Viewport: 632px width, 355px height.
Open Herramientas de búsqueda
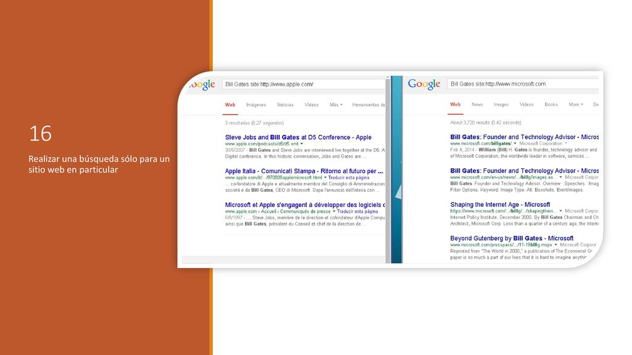368,105
